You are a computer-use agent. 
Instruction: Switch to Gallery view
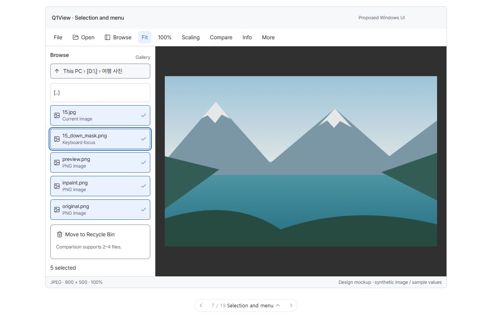click(x=143, y=57)
